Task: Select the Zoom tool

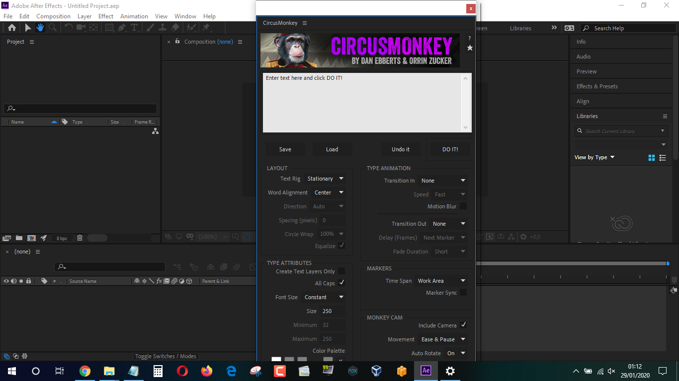Action: pyautogui.click(x=53, y=28)
